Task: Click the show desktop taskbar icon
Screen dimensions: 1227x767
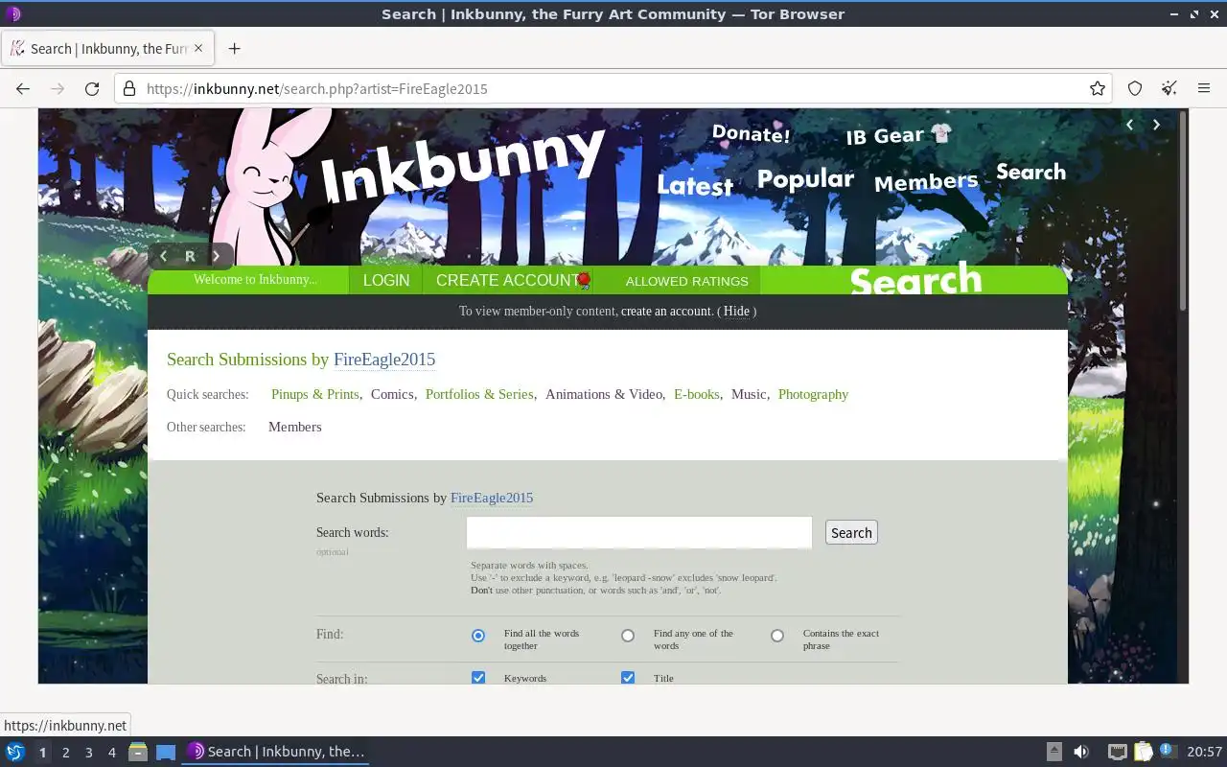Action: 166,752
